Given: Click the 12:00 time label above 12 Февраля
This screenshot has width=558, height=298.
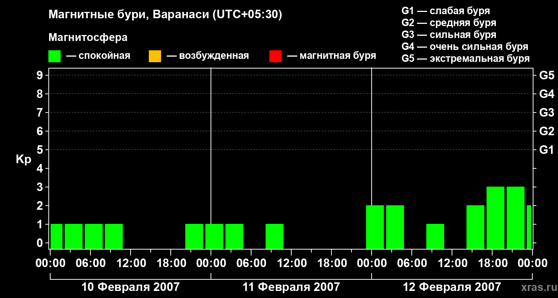Looking at the screenshot, I should point(452,263).
